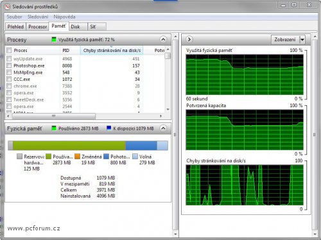Check the MsMpEng.exe process checkbox
This screenshot has width=321, height=240.
[x=9, y=73]
